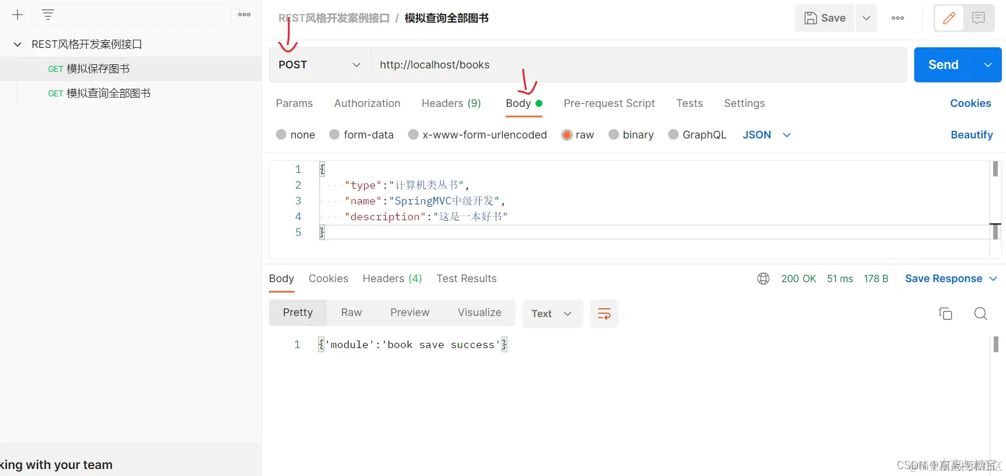This screenshot has height=476, width=1006.
Task: Click the search magnifier in response
Action: 981,314
